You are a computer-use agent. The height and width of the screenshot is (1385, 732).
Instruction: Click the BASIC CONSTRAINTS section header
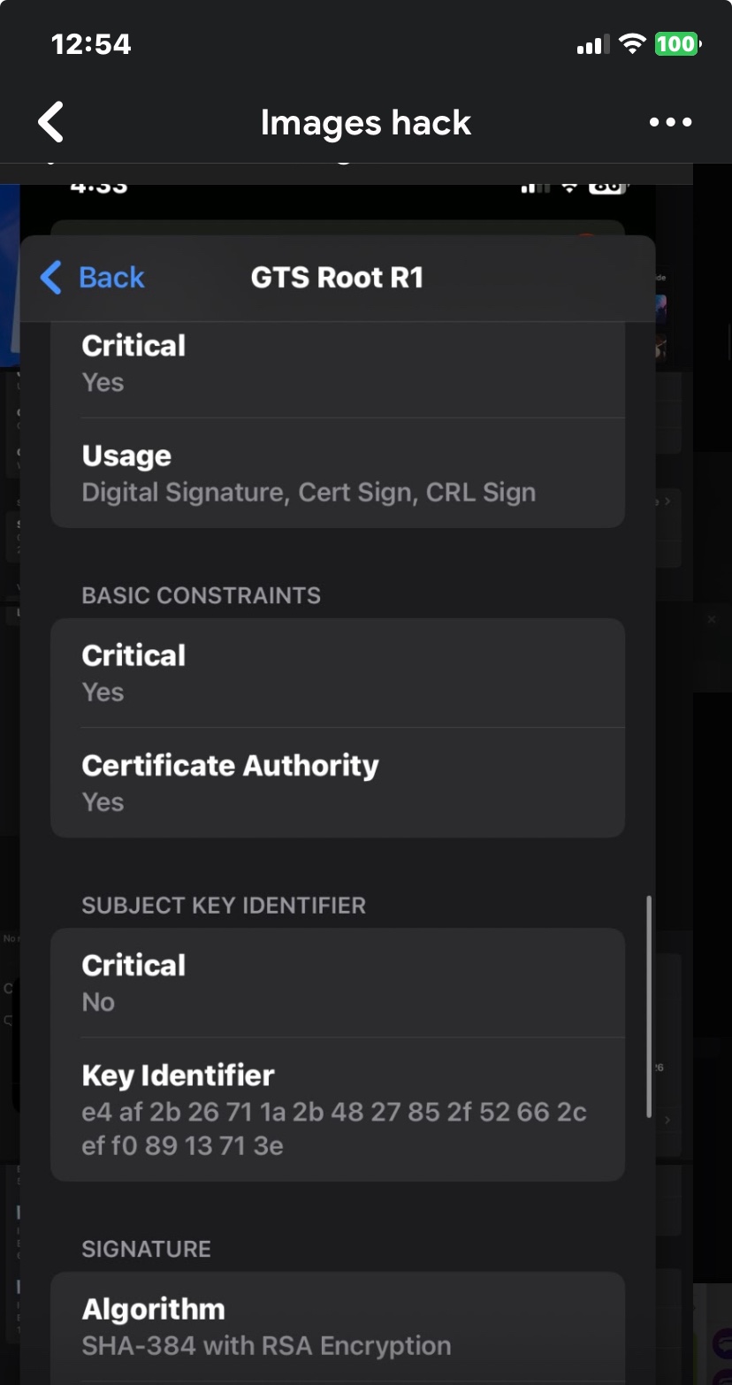tap(201, 595)
